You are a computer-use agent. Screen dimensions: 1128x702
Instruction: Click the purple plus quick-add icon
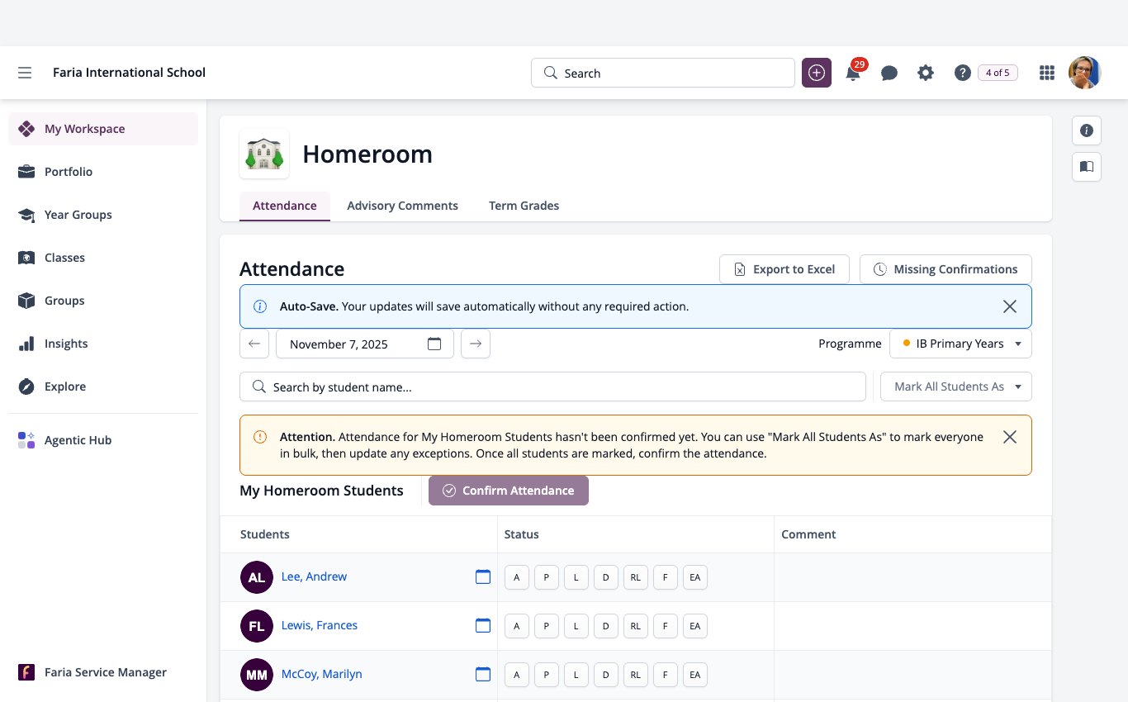coord(817,73)
